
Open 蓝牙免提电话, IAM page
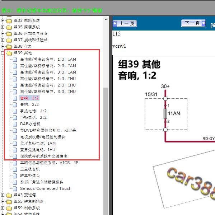[x=38, y=143]
